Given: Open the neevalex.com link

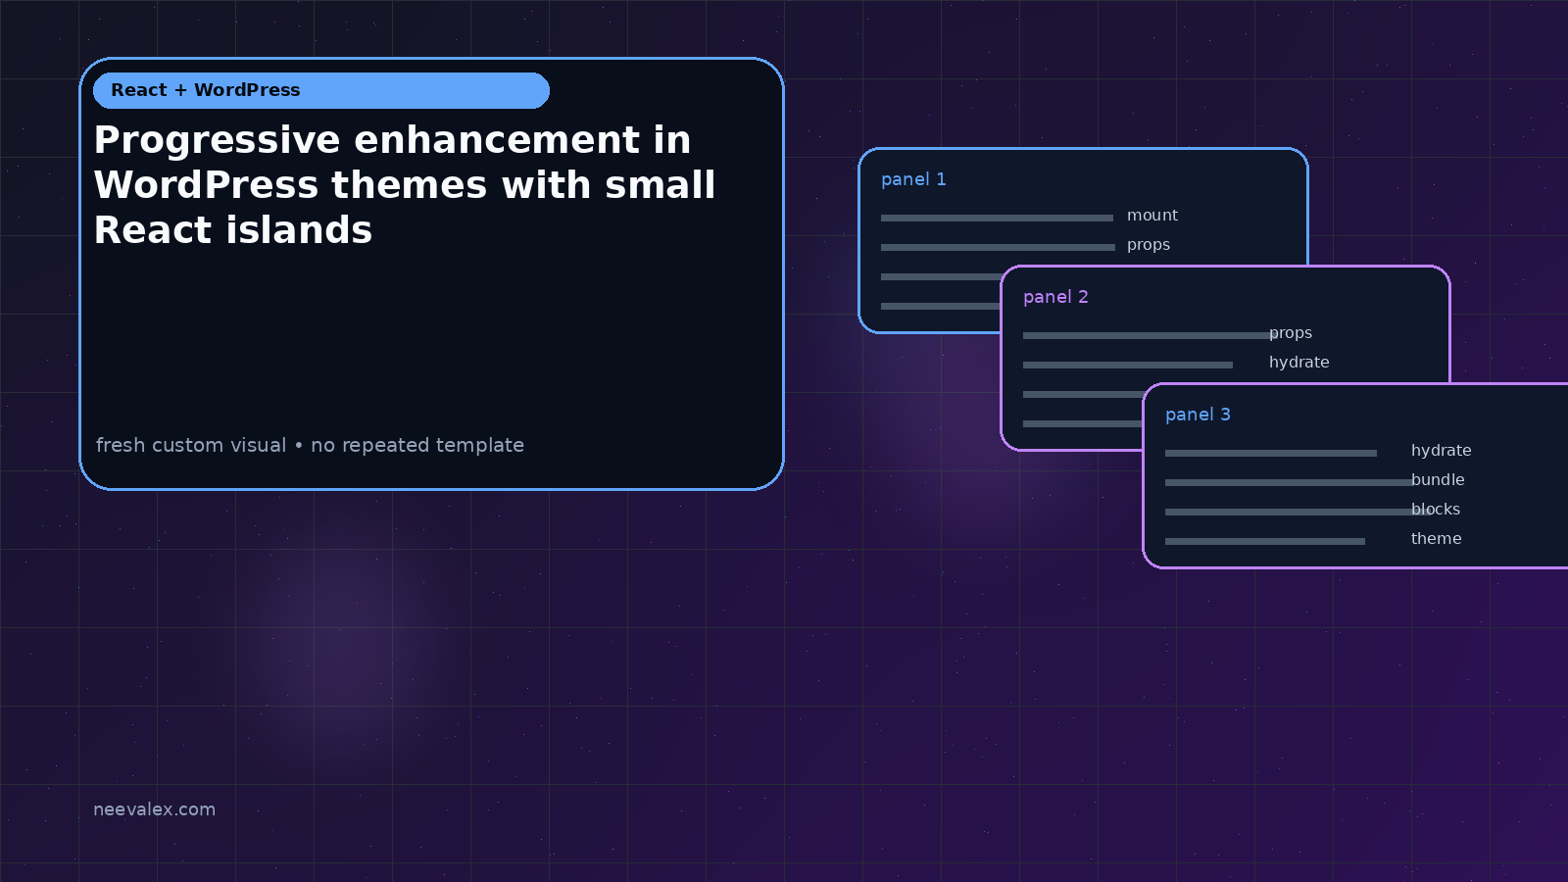Looking at the screenshot, I should 154,809.
